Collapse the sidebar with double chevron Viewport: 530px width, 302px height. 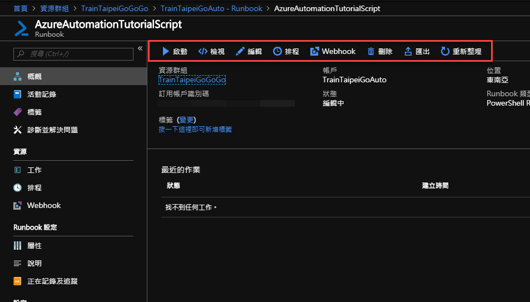pos(140,48)
